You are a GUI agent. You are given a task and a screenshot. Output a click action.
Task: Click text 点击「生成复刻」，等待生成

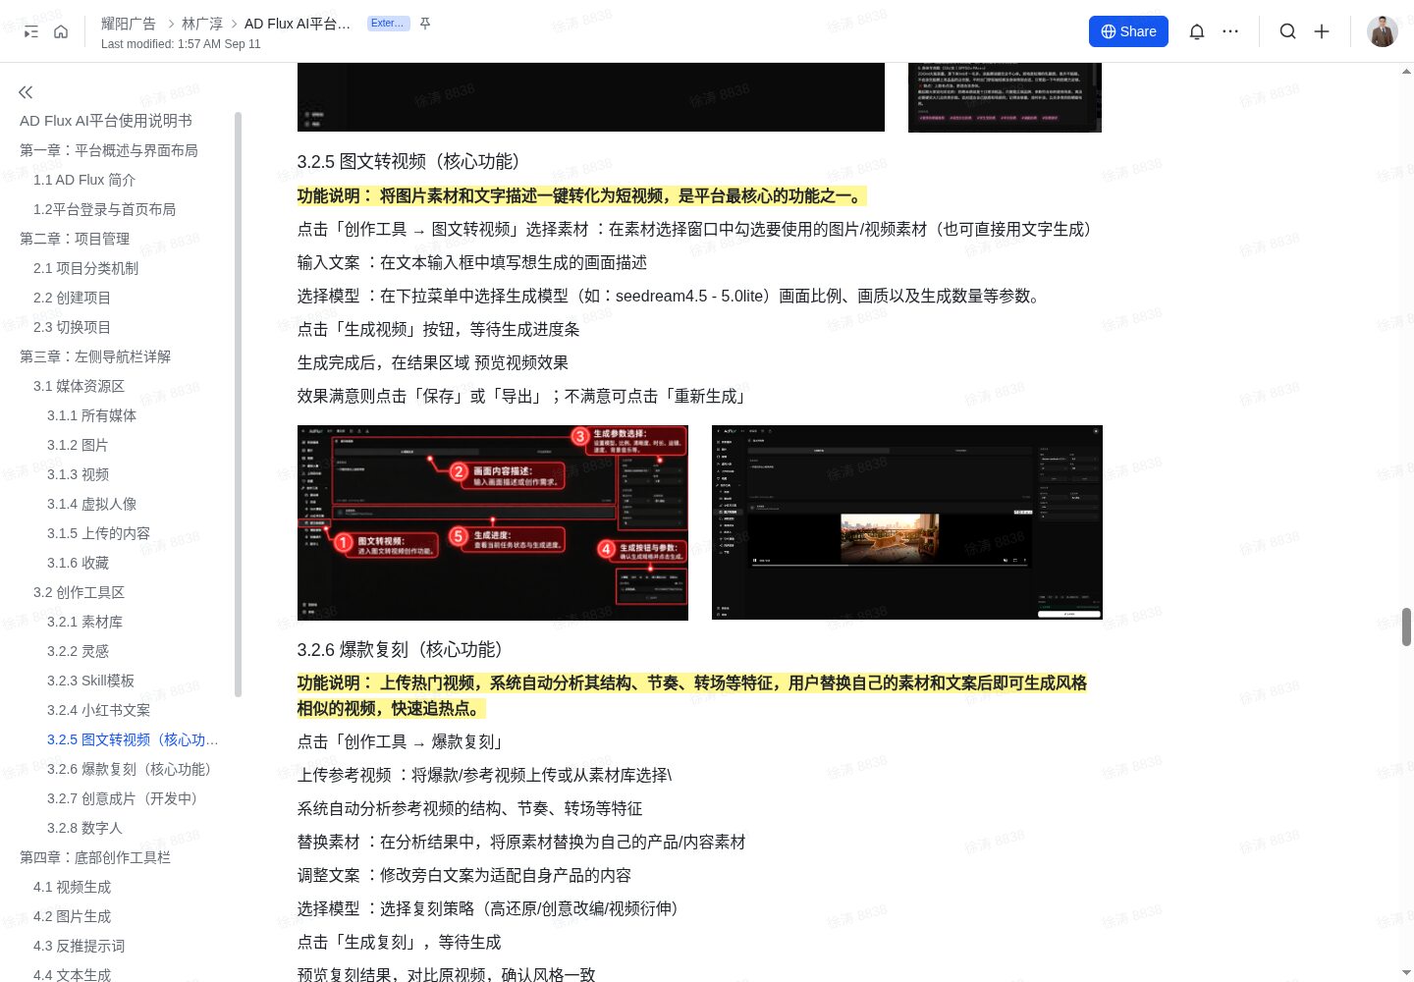(x=399, y=942)
